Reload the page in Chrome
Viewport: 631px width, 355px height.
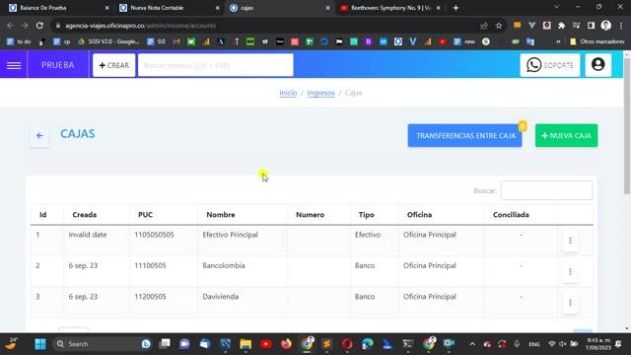point(39,26)
